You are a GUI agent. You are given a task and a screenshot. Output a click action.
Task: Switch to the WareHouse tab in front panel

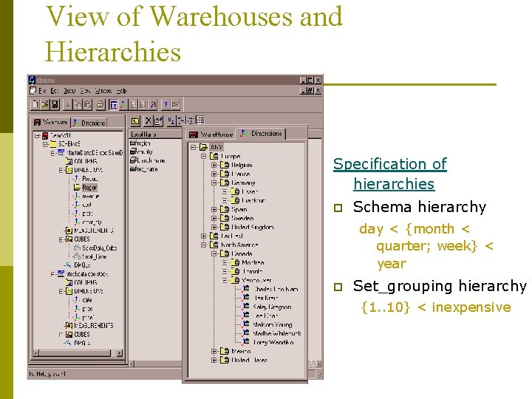211,134
